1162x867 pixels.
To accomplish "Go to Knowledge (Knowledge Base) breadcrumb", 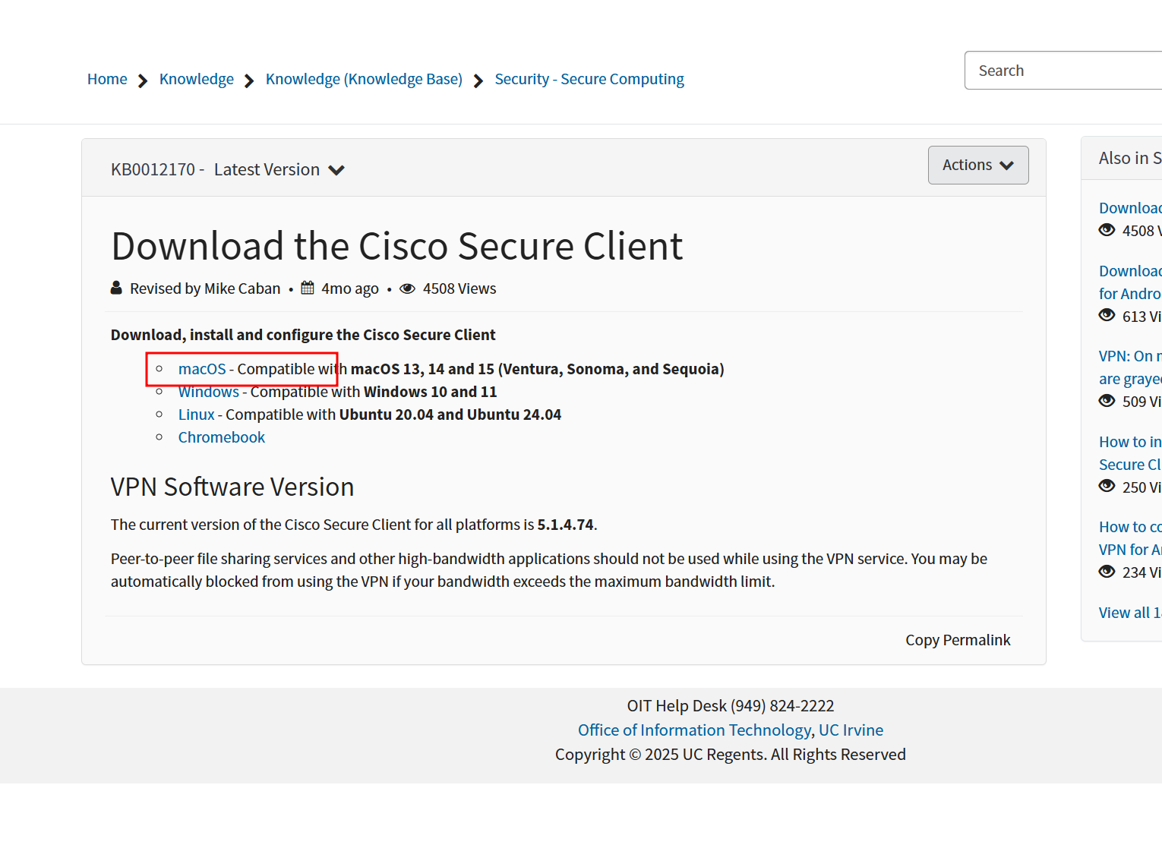I will coord(364,79).
